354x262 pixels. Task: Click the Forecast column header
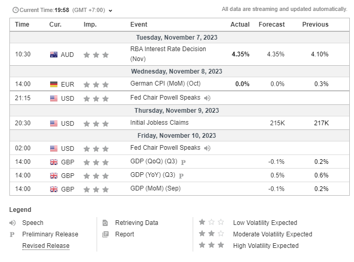(272, 25)
